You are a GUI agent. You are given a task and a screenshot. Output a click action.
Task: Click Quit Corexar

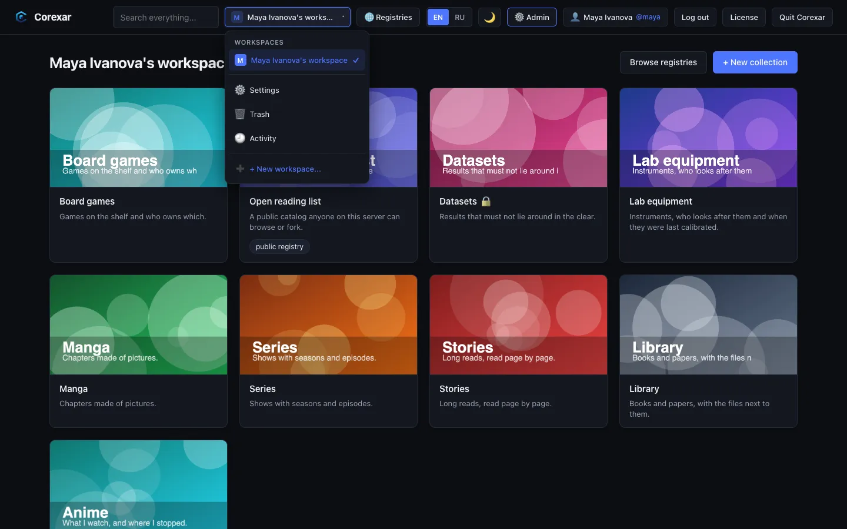tap(802, 18)
